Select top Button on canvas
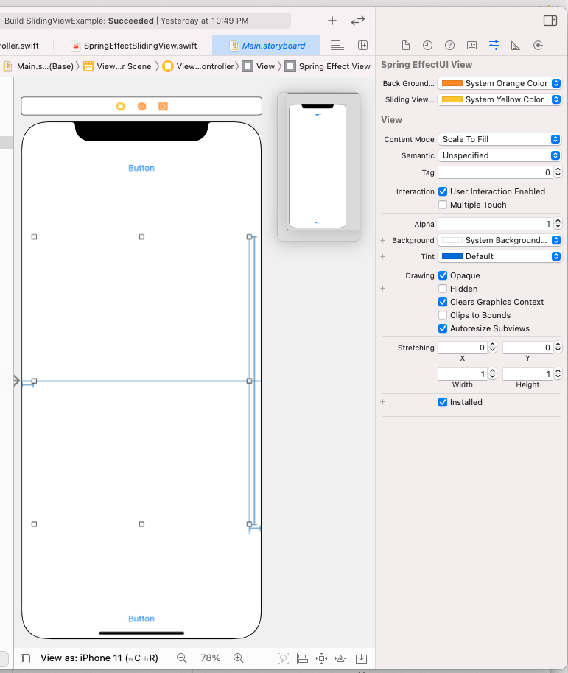Image resolution: width=568 pixels, height=673 pixels. 141,168
